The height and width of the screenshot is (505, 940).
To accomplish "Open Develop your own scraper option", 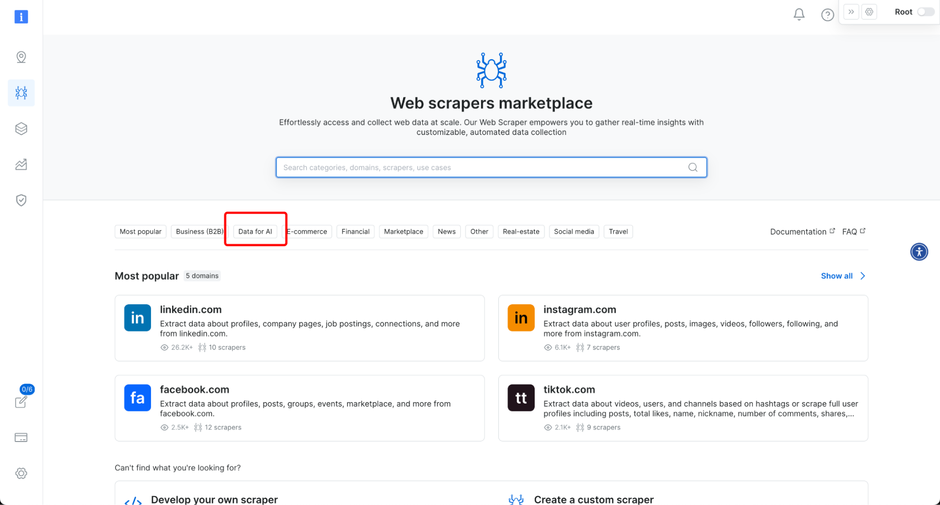I will 214,499.
